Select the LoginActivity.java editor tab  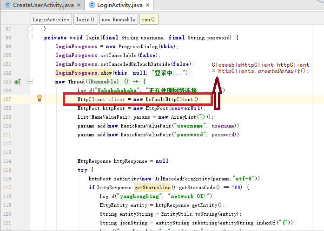pyautogui.click(x=119, y=5)
